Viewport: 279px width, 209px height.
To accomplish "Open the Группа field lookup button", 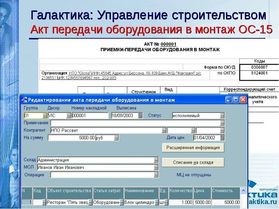I will pos(45,116).
